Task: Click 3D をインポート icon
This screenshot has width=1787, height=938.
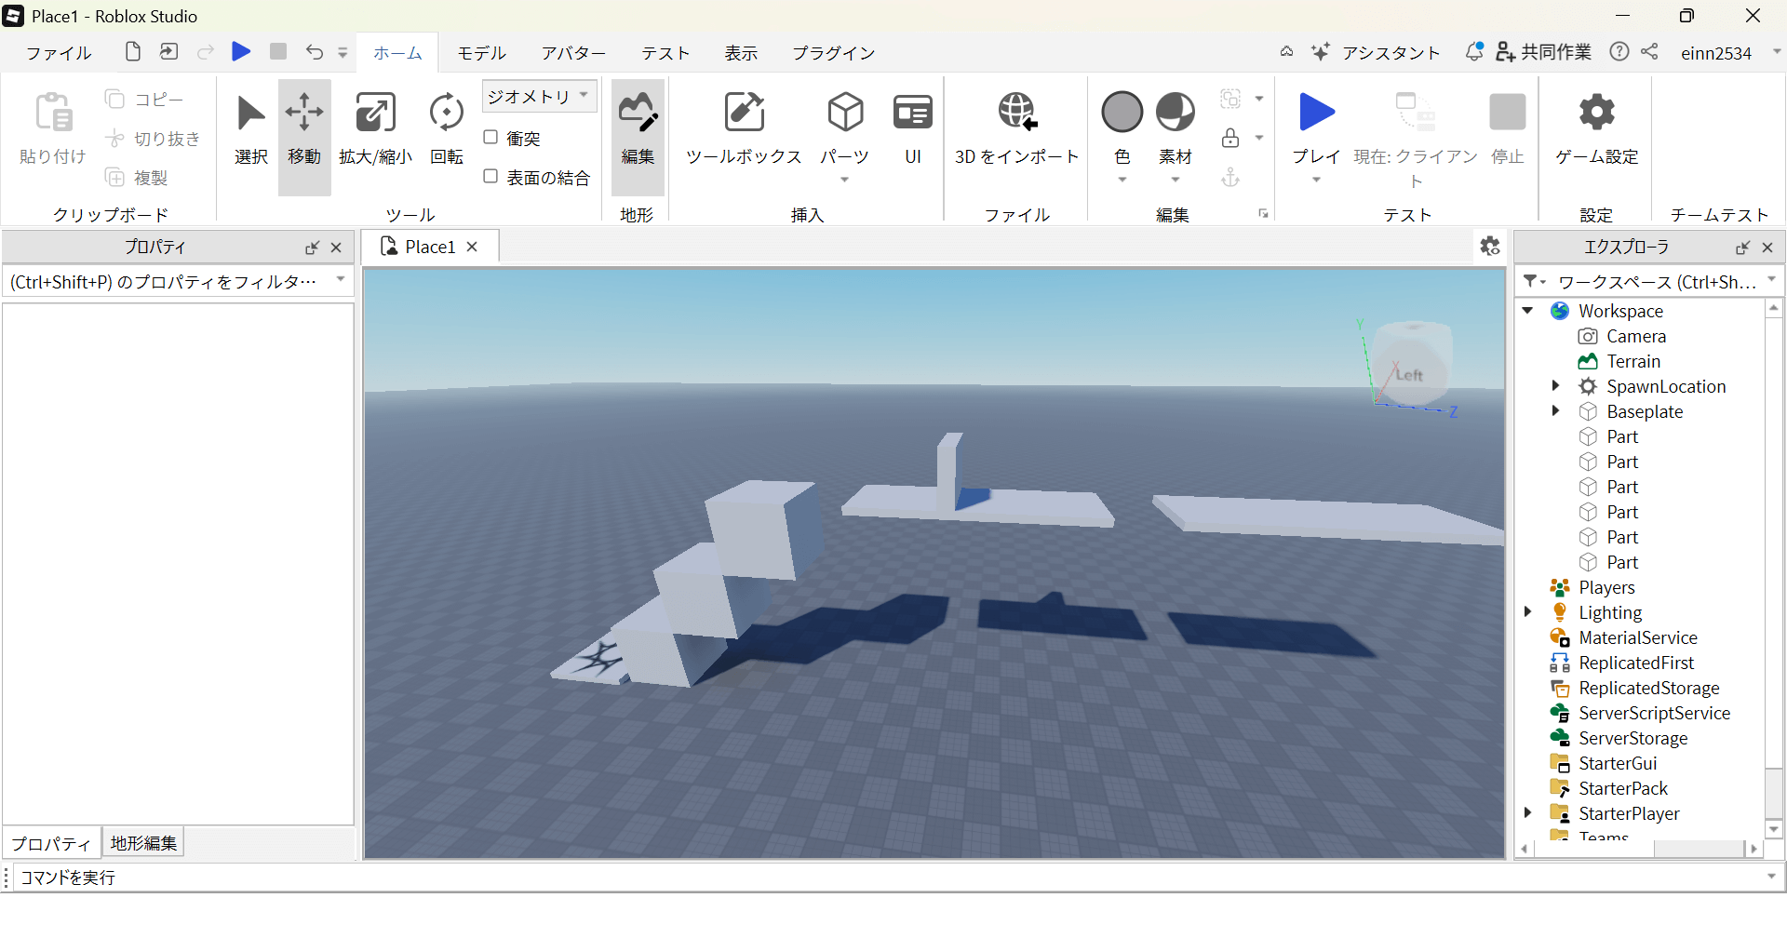Action: [1017, 114]
